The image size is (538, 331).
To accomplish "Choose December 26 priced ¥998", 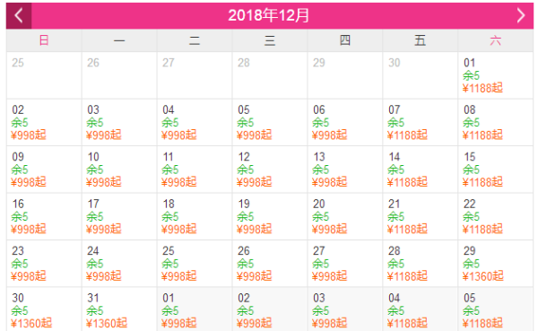I will coord(270,264).
